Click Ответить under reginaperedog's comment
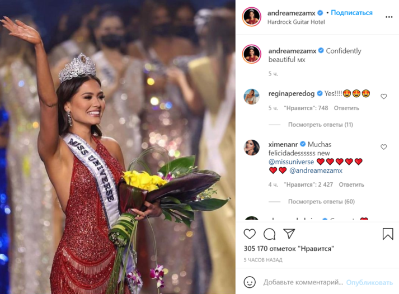The width and height of the screenshot is (399, 294). (346, 108)
